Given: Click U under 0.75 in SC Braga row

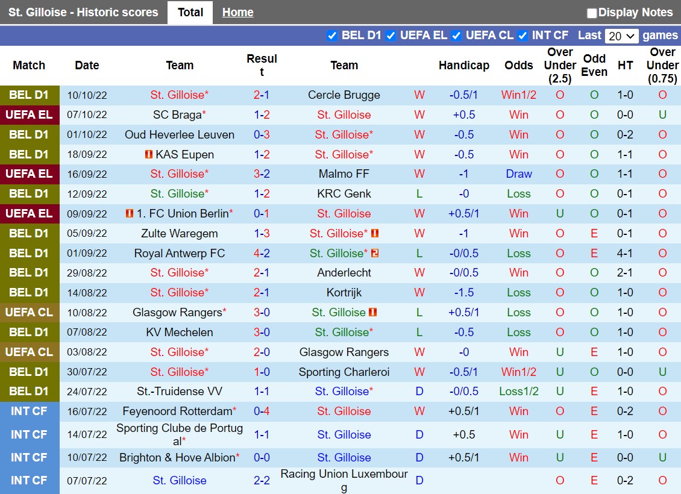Looking at the screenshot, I should pos(662,115).
